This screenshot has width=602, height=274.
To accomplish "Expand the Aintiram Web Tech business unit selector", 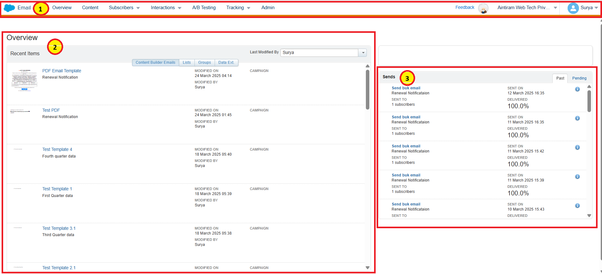I will click(555, 8).
